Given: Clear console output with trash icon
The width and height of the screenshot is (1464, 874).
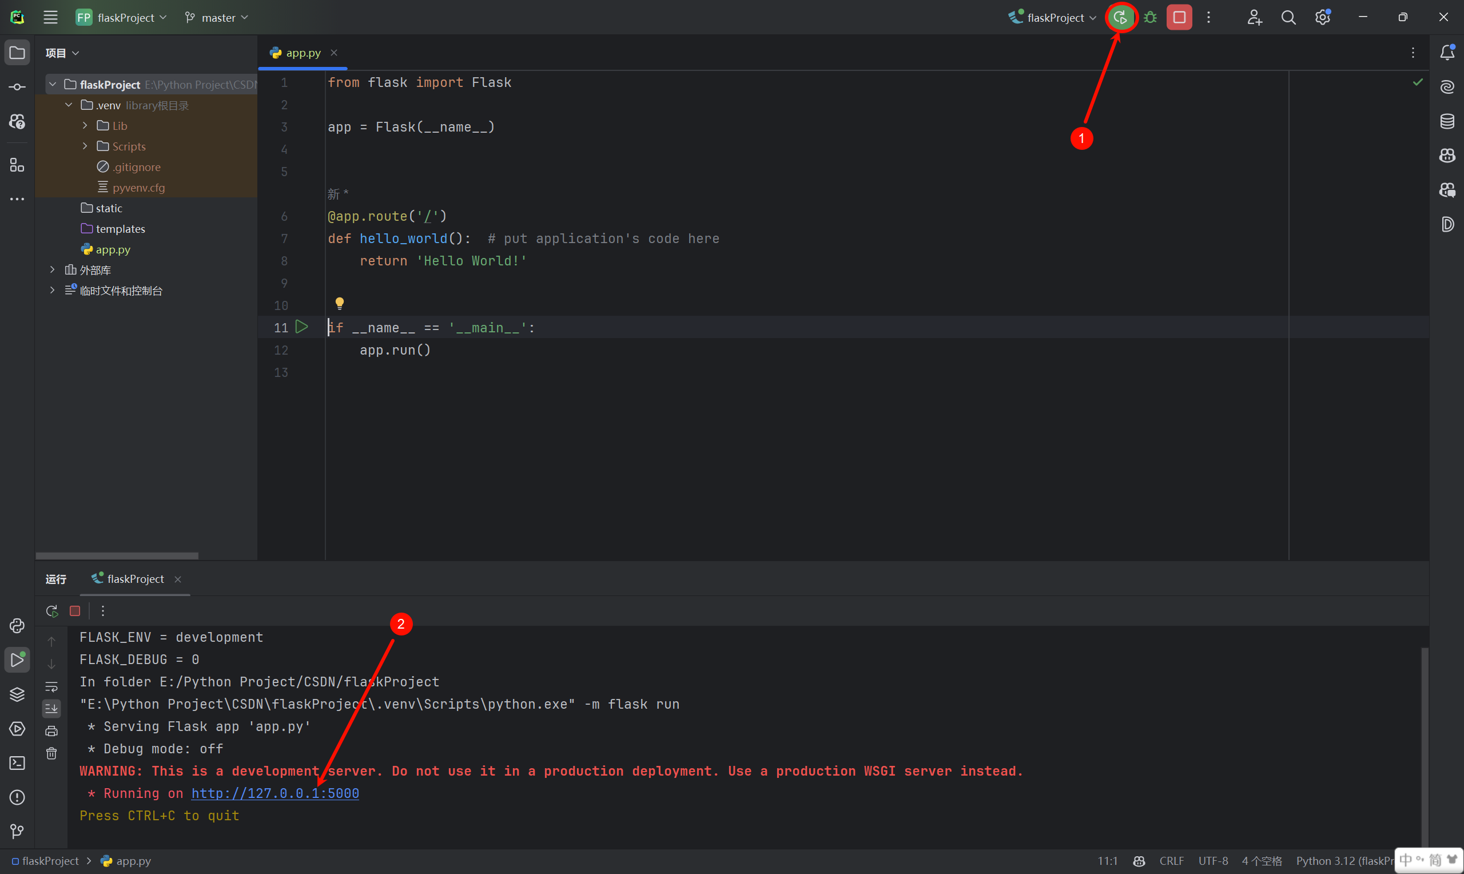Looking at the screenshot, I should (52, 753).
